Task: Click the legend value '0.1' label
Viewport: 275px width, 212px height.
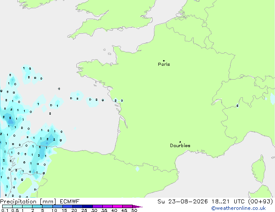Action: tap(5, 210)
